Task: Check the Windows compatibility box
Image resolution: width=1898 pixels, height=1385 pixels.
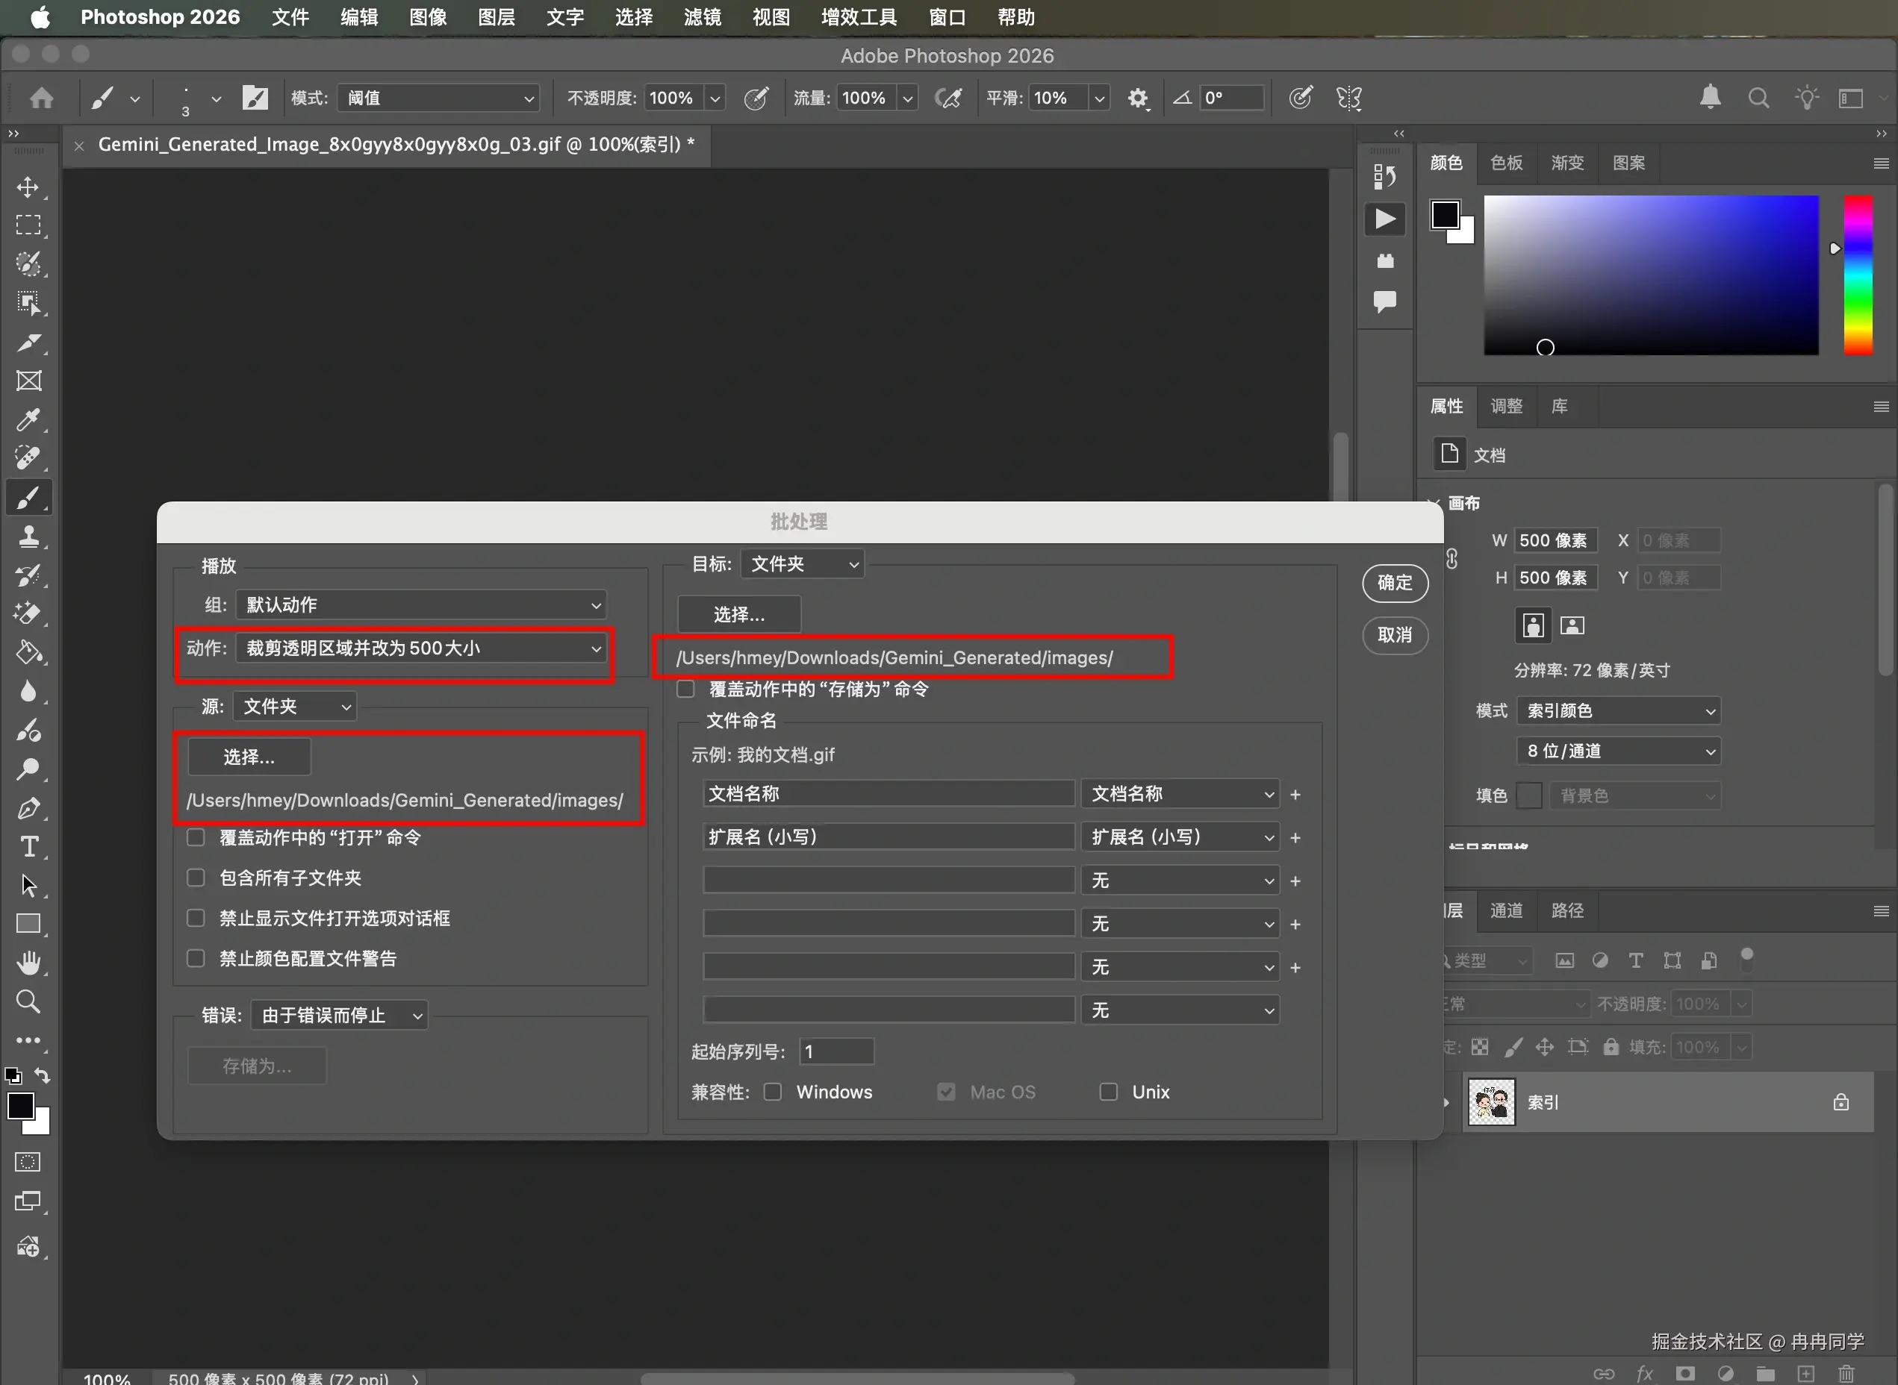Action: point(773,1092)
